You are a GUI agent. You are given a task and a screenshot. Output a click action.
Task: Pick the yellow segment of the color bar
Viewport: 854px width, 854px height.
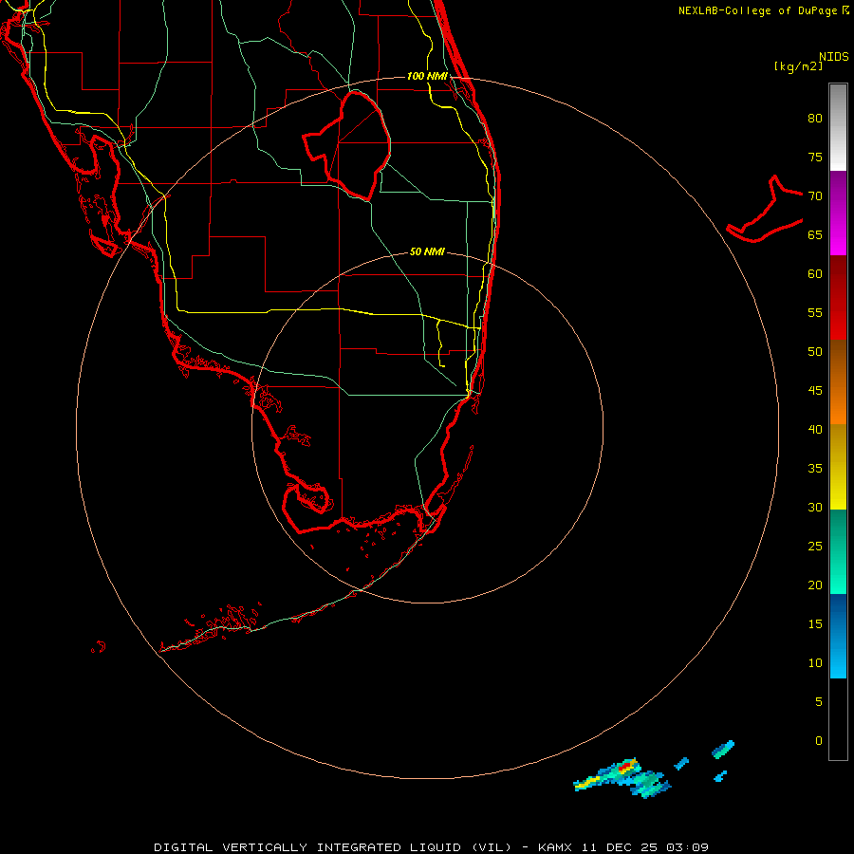[x=838, y=467]
